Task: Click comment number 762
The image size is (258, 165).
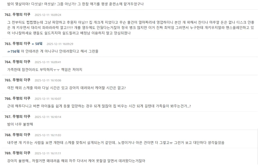Action: pyautogui.click(x=8, y=15)
